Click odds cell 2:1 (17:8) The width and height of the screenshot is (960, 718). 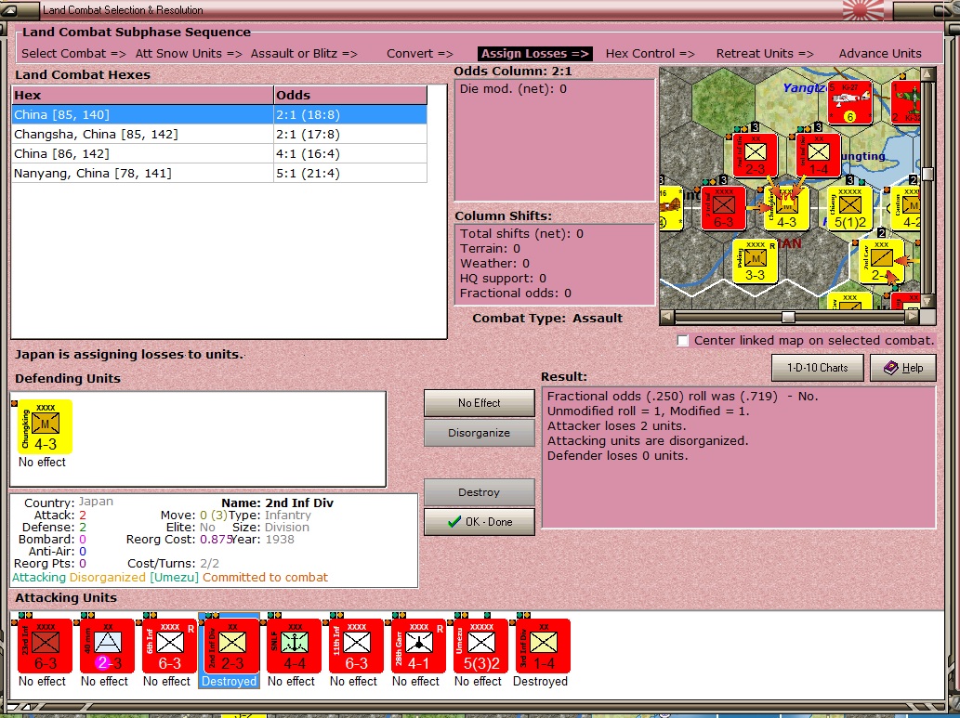point(350,134)
